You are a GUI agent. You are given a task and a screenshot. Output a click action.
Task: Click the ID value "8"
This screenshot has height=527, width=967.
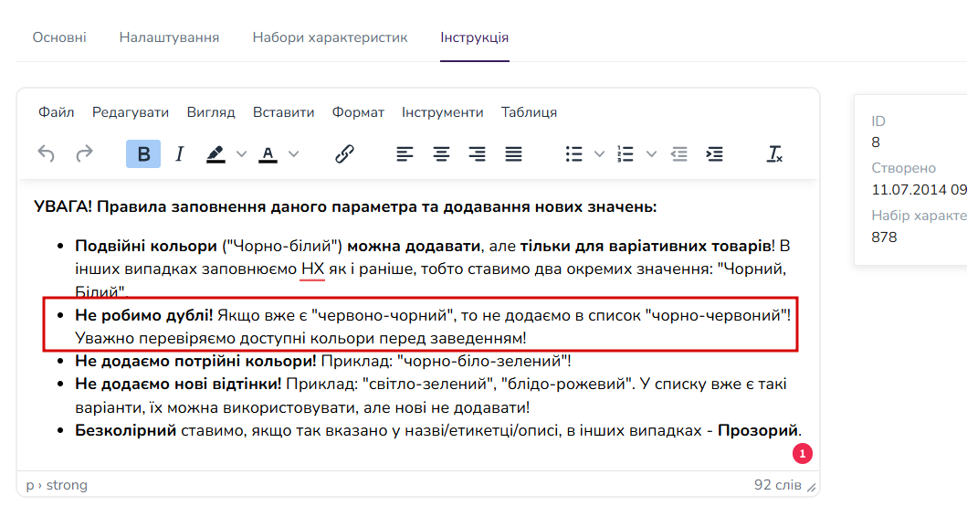click(x=875, y=142)
